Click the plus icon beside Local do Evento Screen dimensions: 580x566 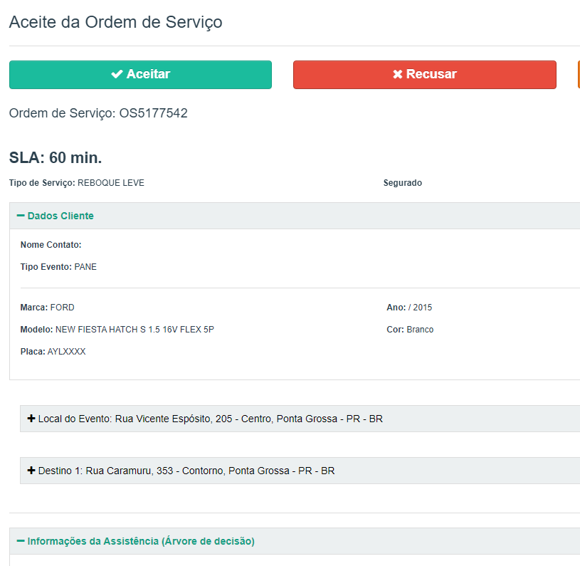[x=31, y=419]
